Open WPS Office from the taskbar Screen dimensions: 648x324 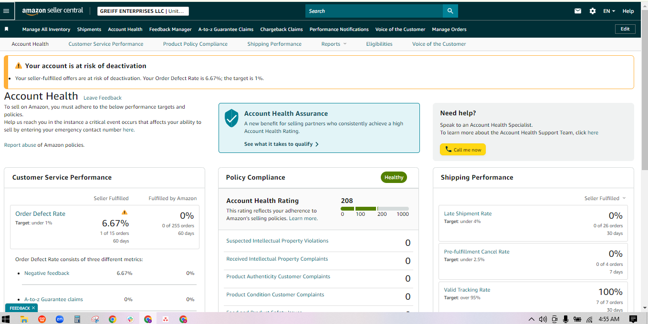click(x=42, y=319)
